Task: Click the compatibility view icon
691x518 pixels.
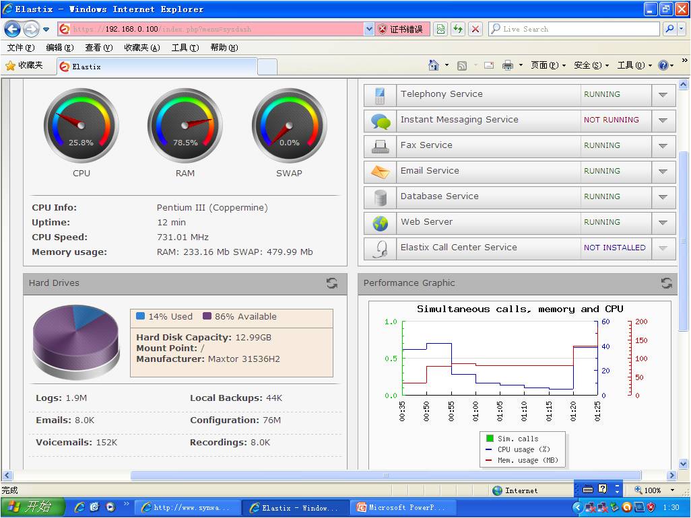Action: pyautogui.click(x=440, y=29)
